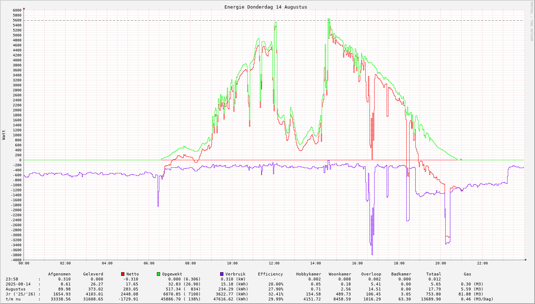Screen dimensions: 535x304
Task: Click the Augustus row label in the table
Action: click(15, 289)
